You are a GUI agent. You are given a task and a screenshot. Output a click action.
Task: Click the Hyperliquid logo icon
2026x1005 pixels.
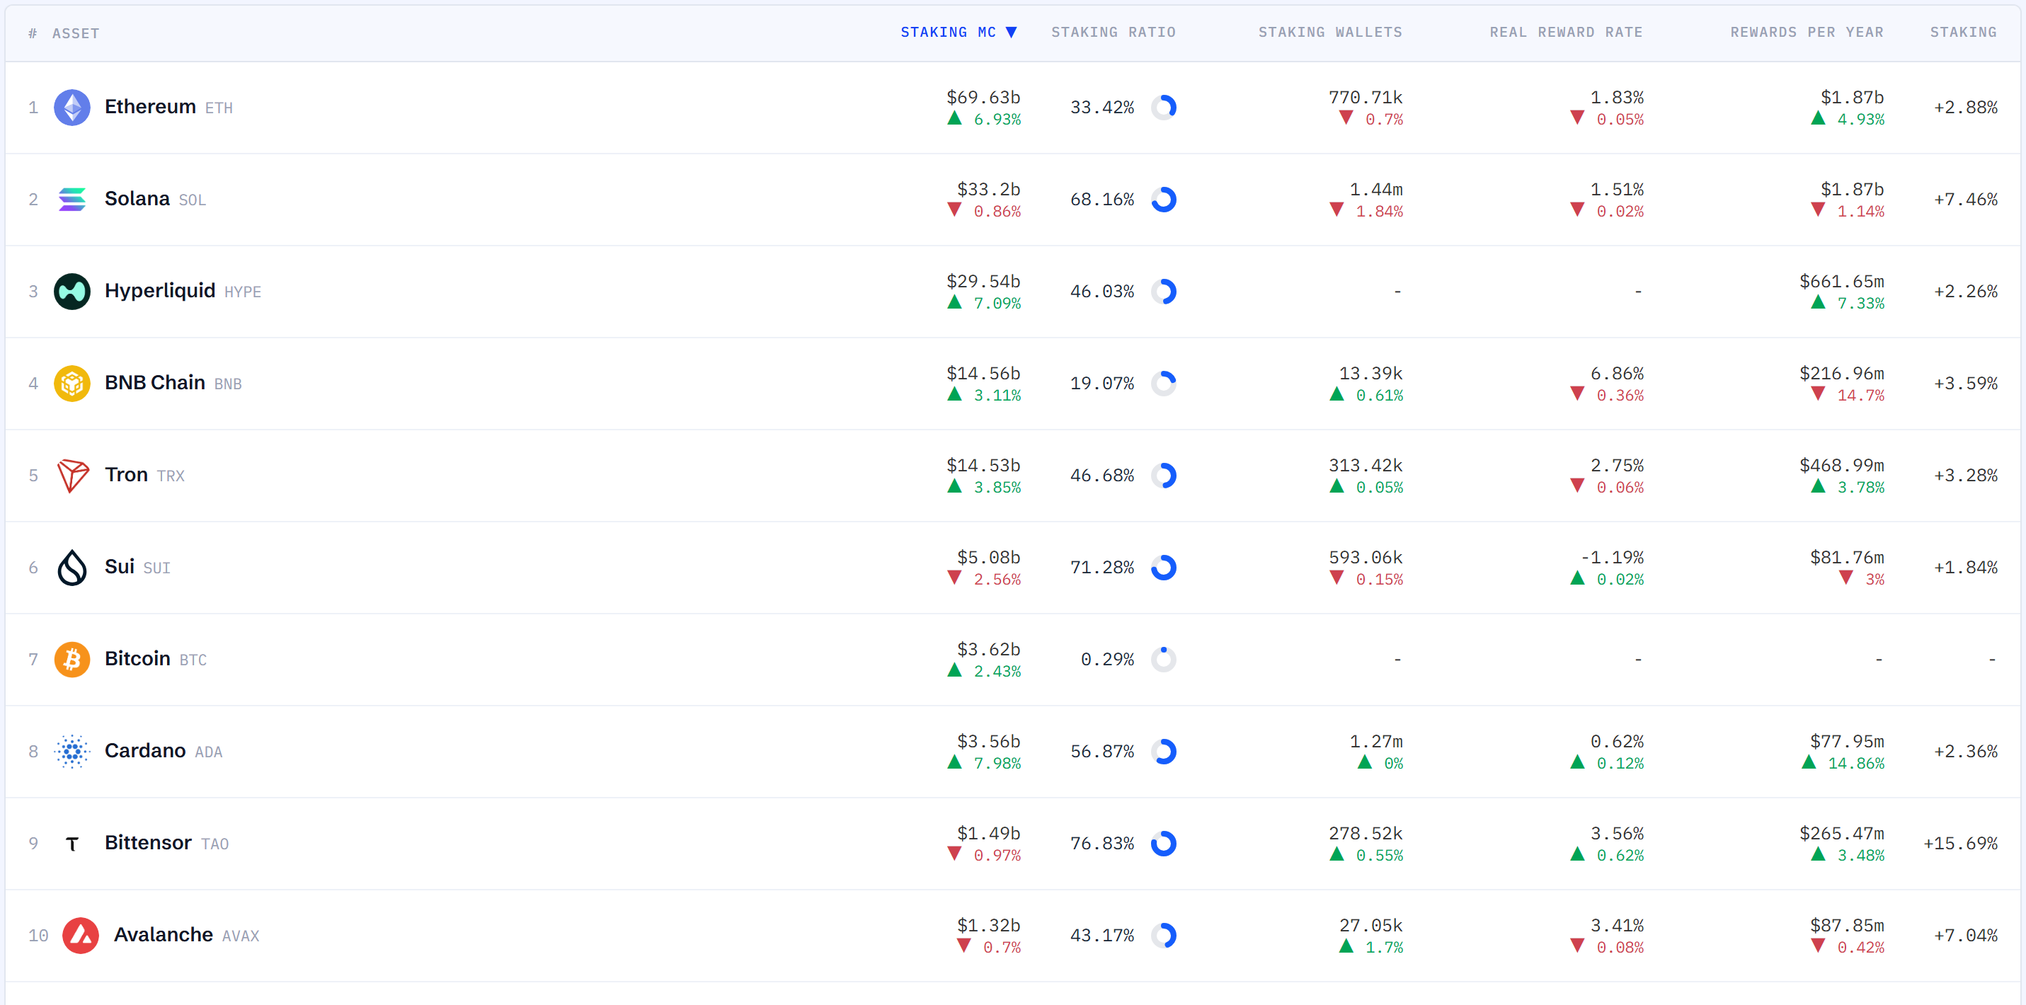(72, 292)
